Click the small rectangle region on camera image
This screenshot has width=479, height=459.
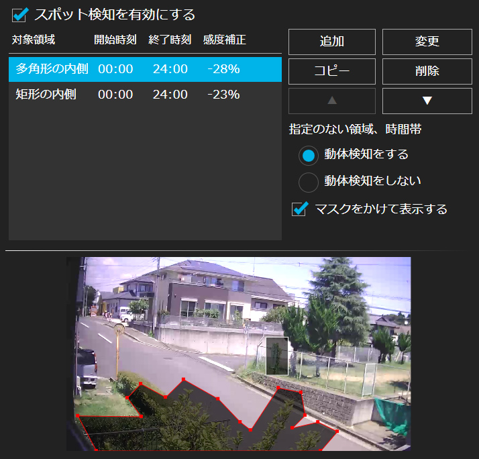pos(276,356)
